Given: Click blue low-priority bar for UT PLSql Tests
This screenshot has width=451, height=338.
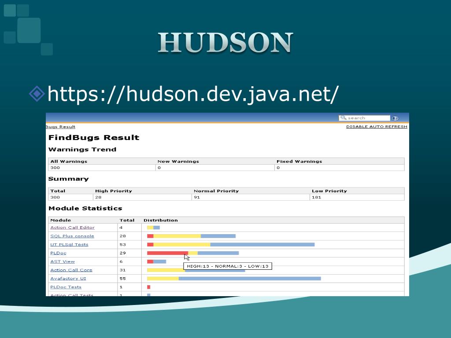Looking at the screenshot, I should click(x=262, y=245).
